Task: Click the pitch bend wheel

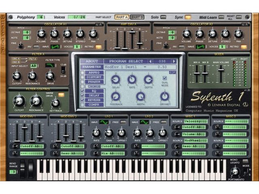Action: 23,169
